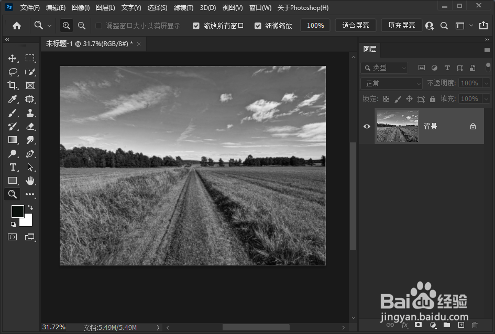Toggle Quick Mask mode
495x334 pixels.
13,237
